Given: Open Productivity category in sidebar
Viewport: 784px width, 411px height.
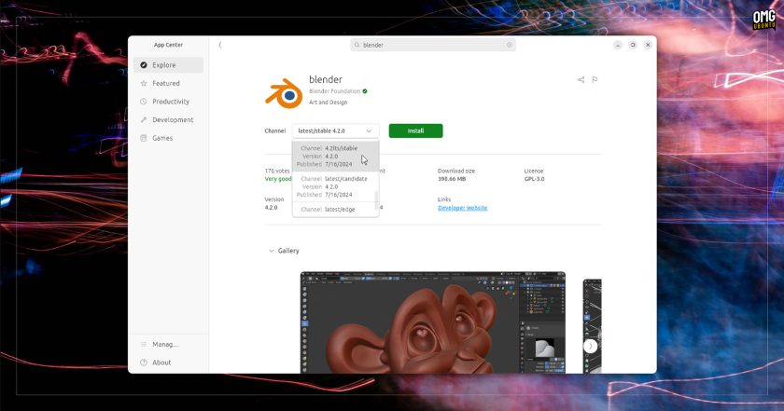Looking at the screenshot, I should coord(169,102).
